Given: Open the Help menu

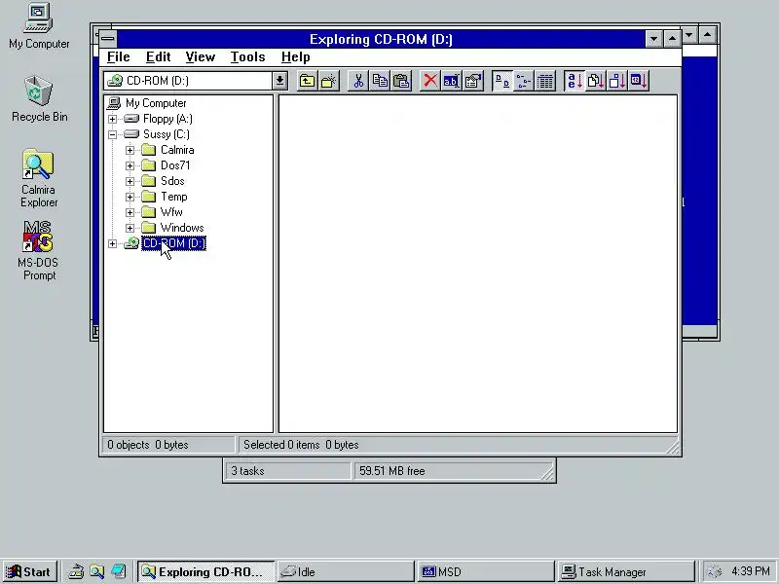Looking at the screenshot, I should (296, 57).
